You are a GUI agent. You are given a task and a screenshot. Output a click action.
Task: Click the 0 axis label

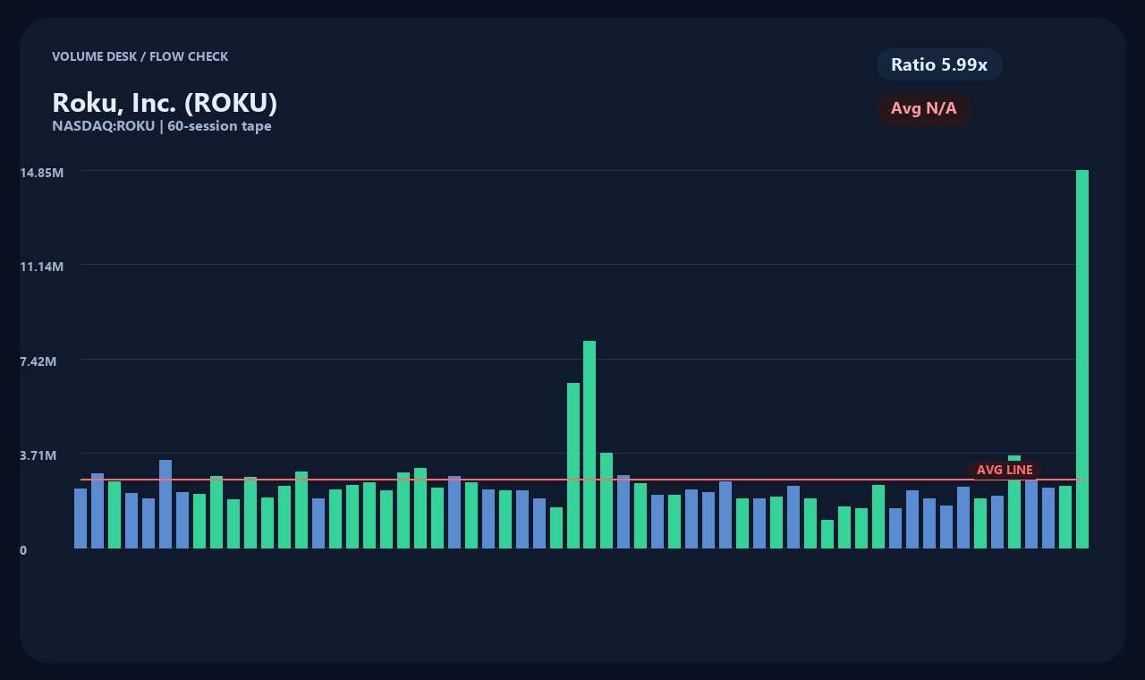[23, 550]
